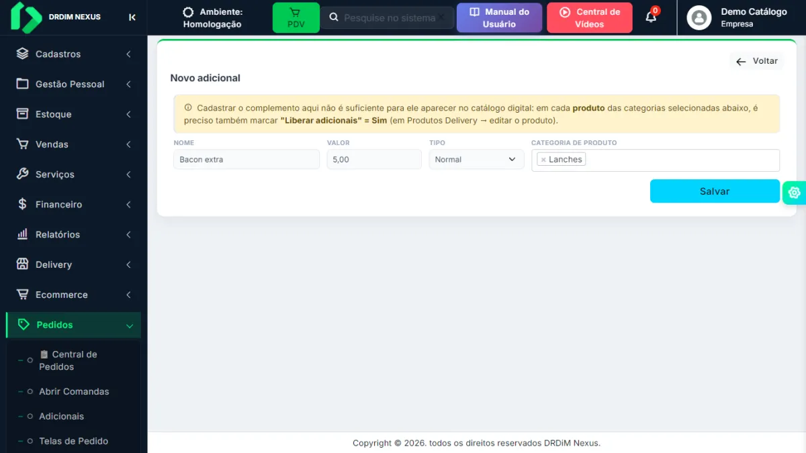Screen dimensions: 806x453
Task: Click the user profile avatar icon
Action: pos(699,17)
